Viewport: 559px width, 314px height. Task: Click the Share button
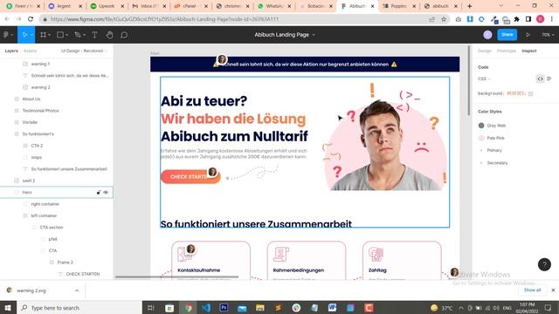pos(507,35)
